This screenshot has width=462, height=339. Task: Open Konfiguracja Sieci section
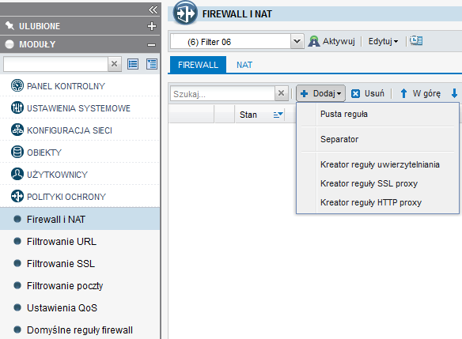click(70, 130)
